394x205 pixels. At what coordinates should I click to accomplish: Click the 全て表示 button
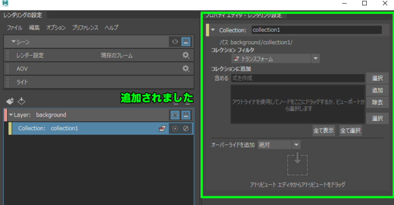(x=324, y=131)
